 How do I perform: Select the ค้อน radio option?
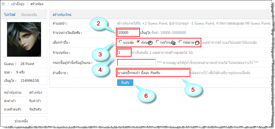pyautogui.click(x=139, y=42)
